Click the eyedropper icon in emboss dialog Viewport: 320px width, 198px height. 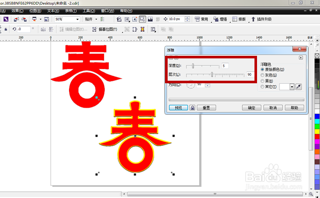(299, 87)
